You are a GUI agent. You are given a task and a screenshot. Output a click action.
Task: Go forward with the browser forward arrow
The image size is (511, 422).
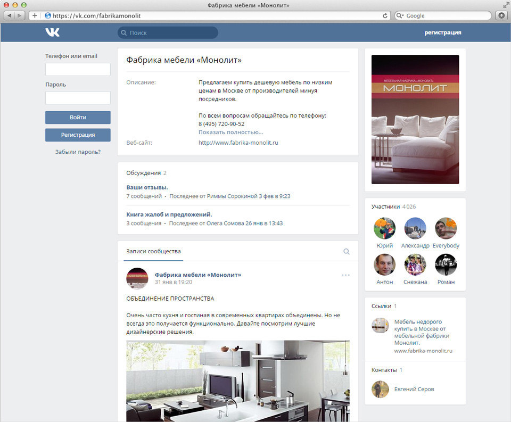[x=20, y=15]
